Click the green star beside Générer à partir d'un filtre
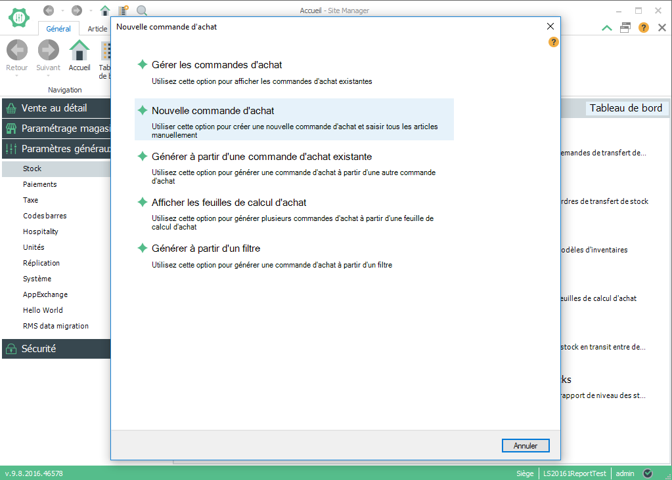Viewport: 672px width, 480px height. tap(142, 249)
